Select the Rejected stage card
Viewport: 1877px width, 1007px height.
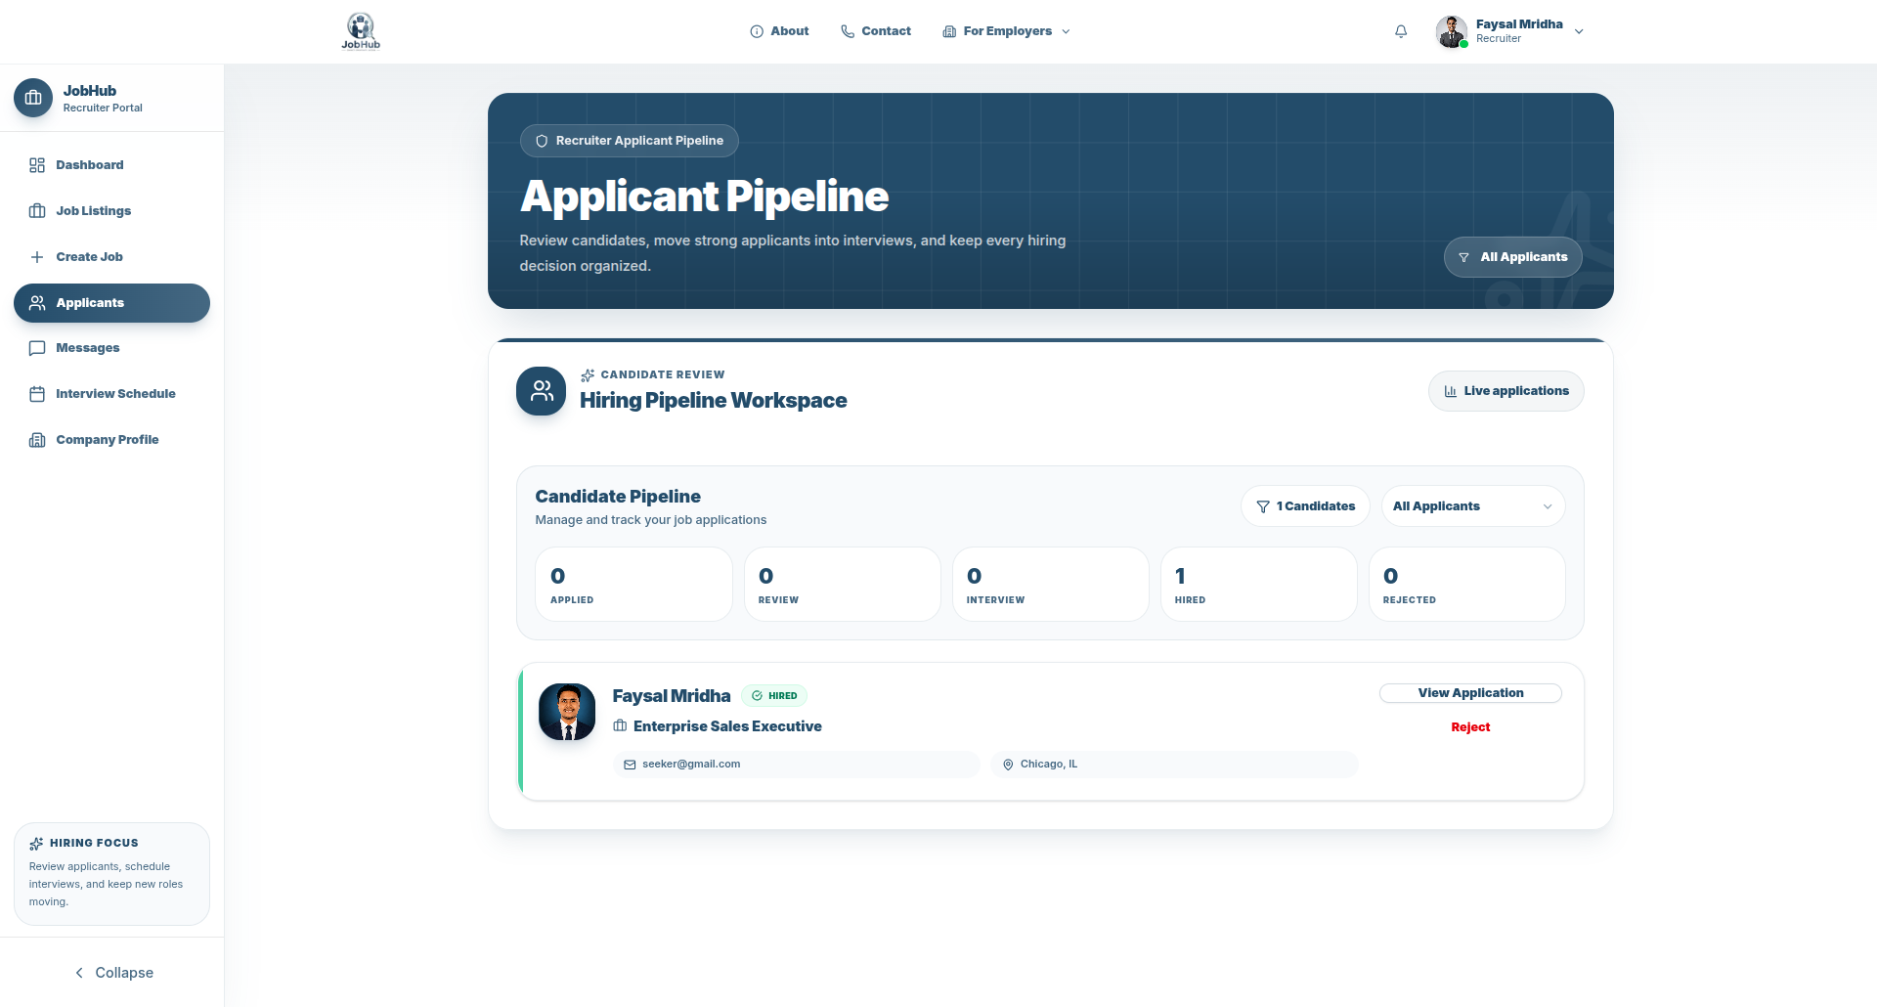1467,585
